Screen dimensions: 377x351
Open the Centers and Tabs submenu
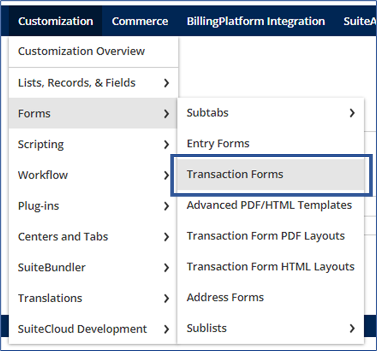coord(93,237)
